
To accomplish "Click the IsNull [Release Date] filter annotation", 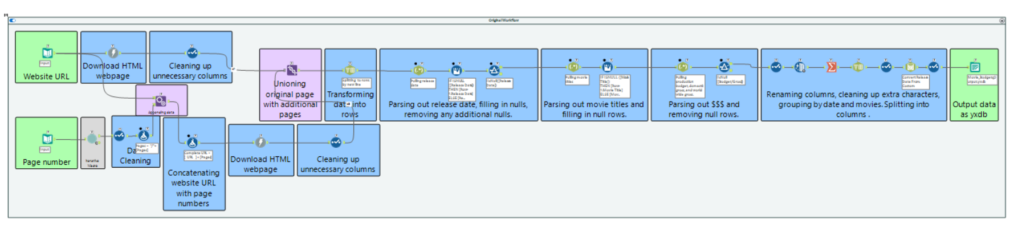I will pyautogui.click(x=499, y=83).
